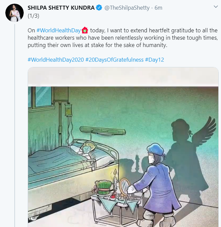Viewport: 221px width, 227px height.
Task: Open the SHILPA SHETTY KUNDRA display name
Action: tap(61, 8)
